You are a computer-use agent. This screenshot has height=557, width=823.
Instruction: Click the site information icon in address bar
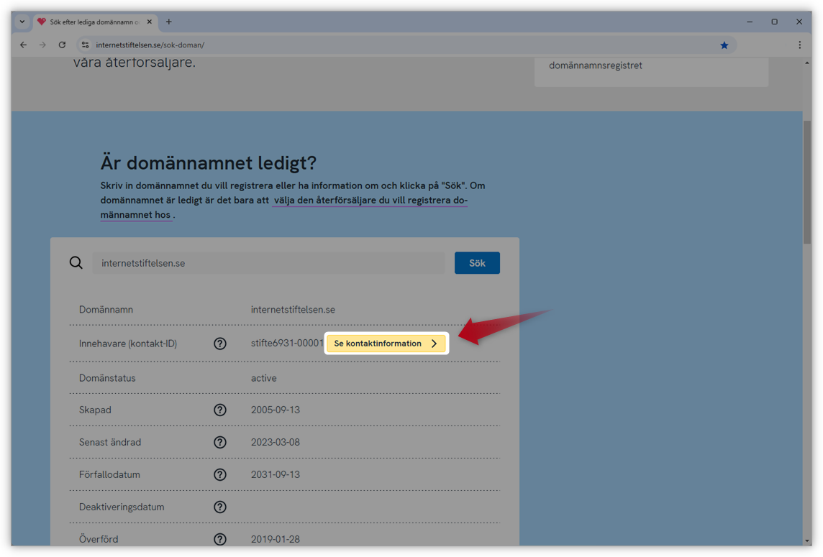tap(85, 45)
